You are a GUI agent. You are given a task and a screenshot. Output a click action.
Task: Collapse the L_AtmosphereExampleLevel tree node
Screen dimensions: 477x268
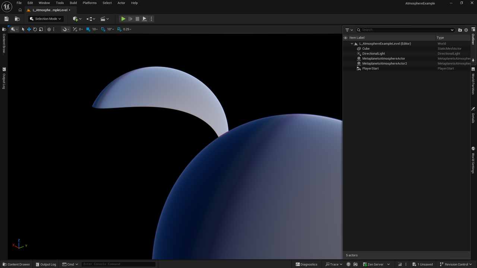tap(352, 44)
